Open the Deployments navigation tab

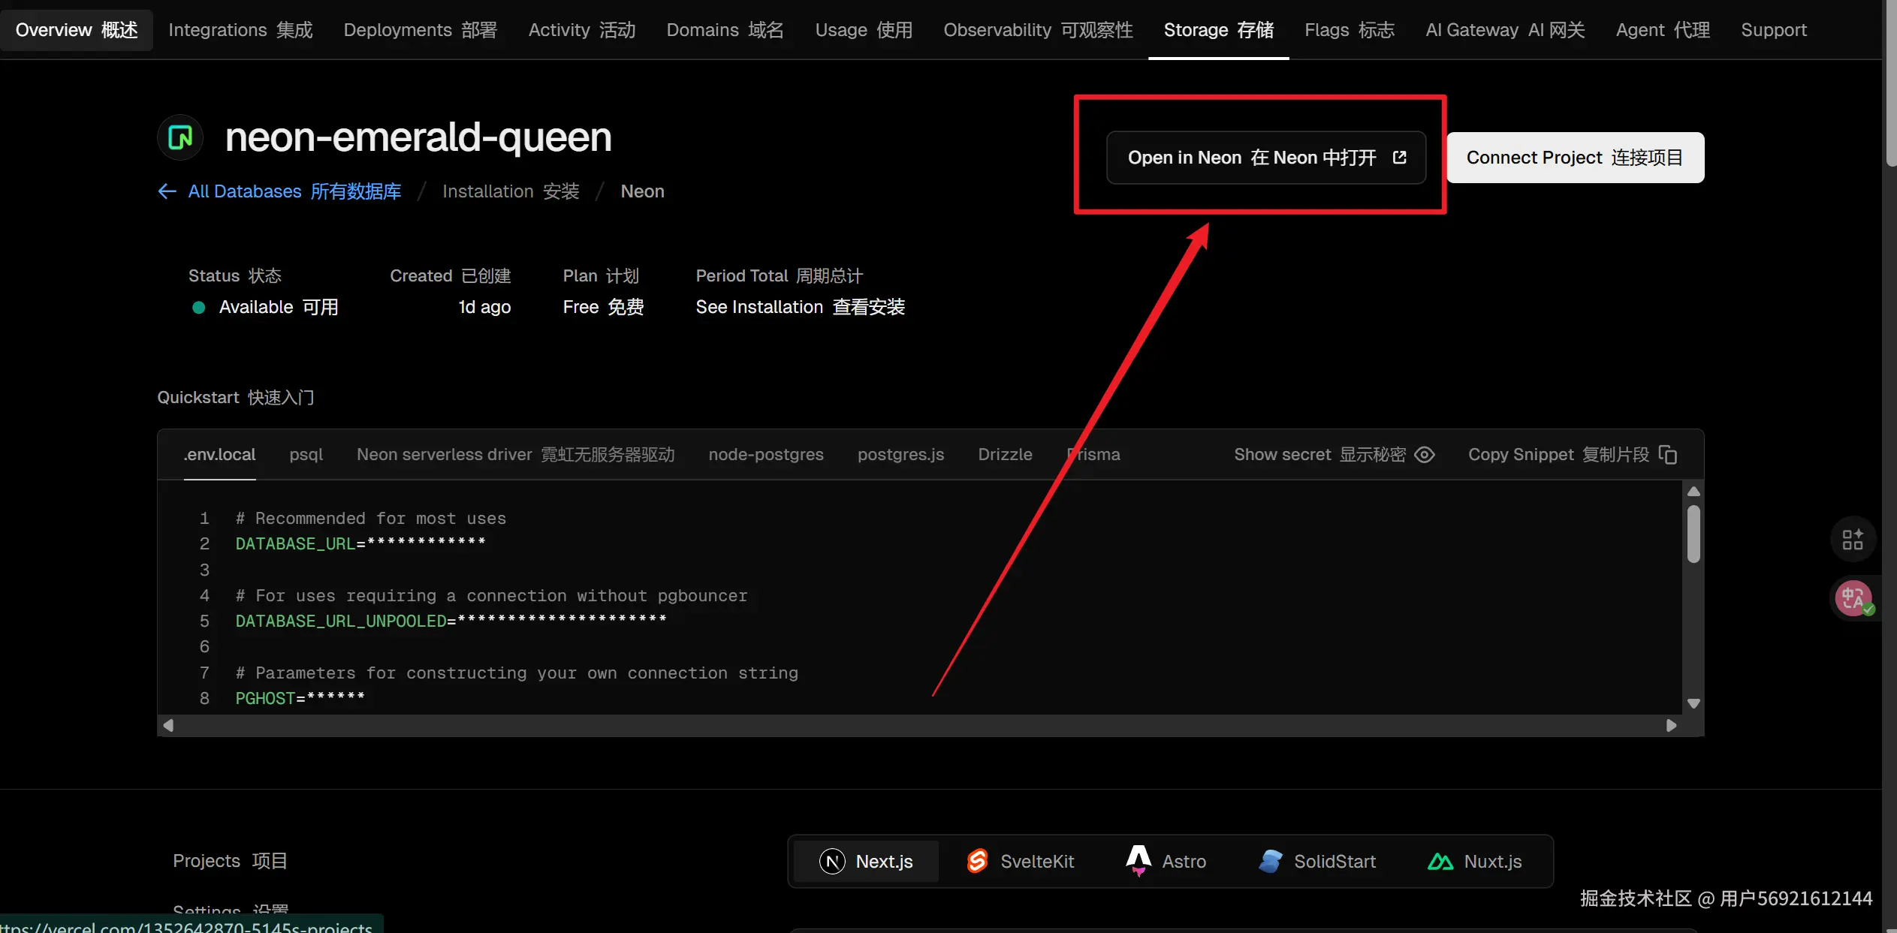(420, 30)
